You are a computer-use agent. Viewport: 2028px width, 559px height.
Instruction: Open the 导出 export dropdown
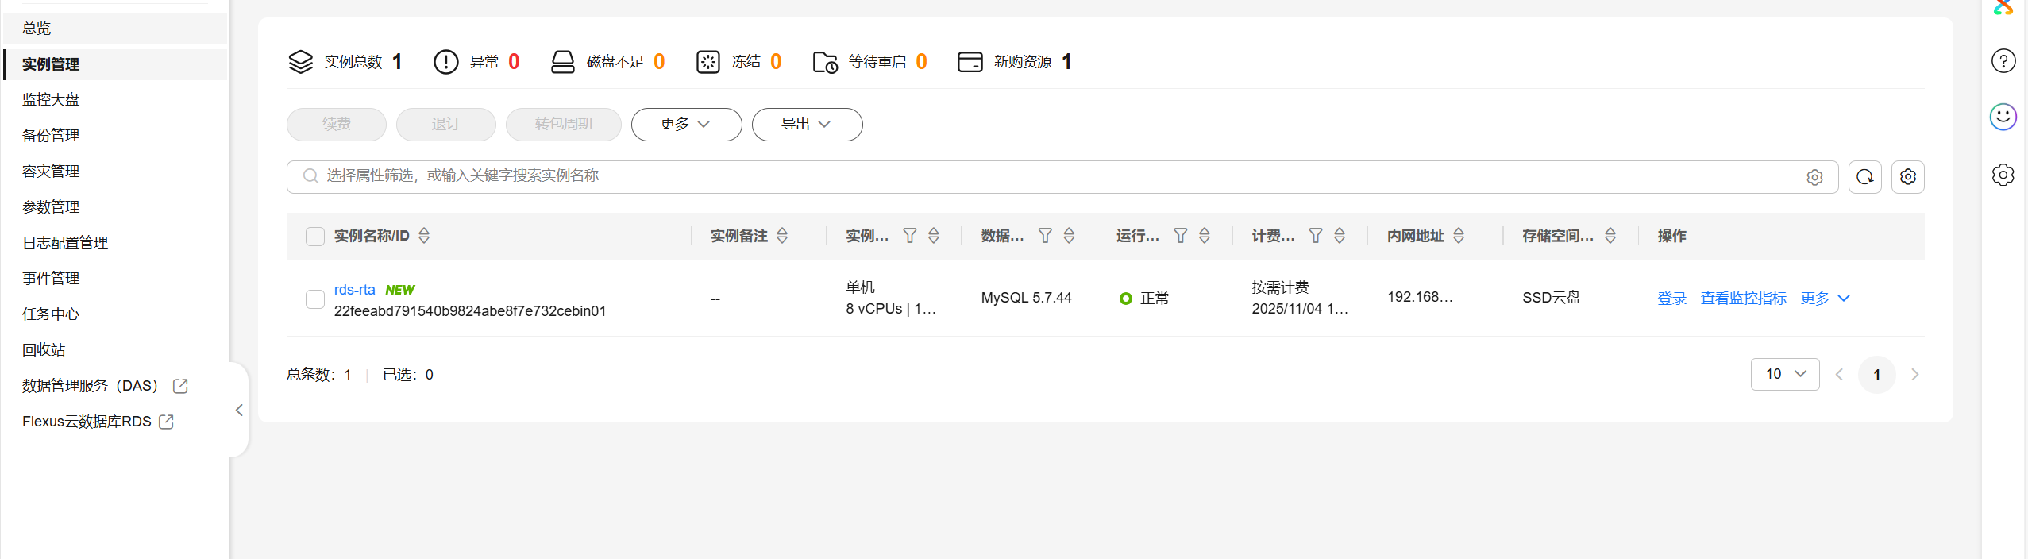coord(807,125)
